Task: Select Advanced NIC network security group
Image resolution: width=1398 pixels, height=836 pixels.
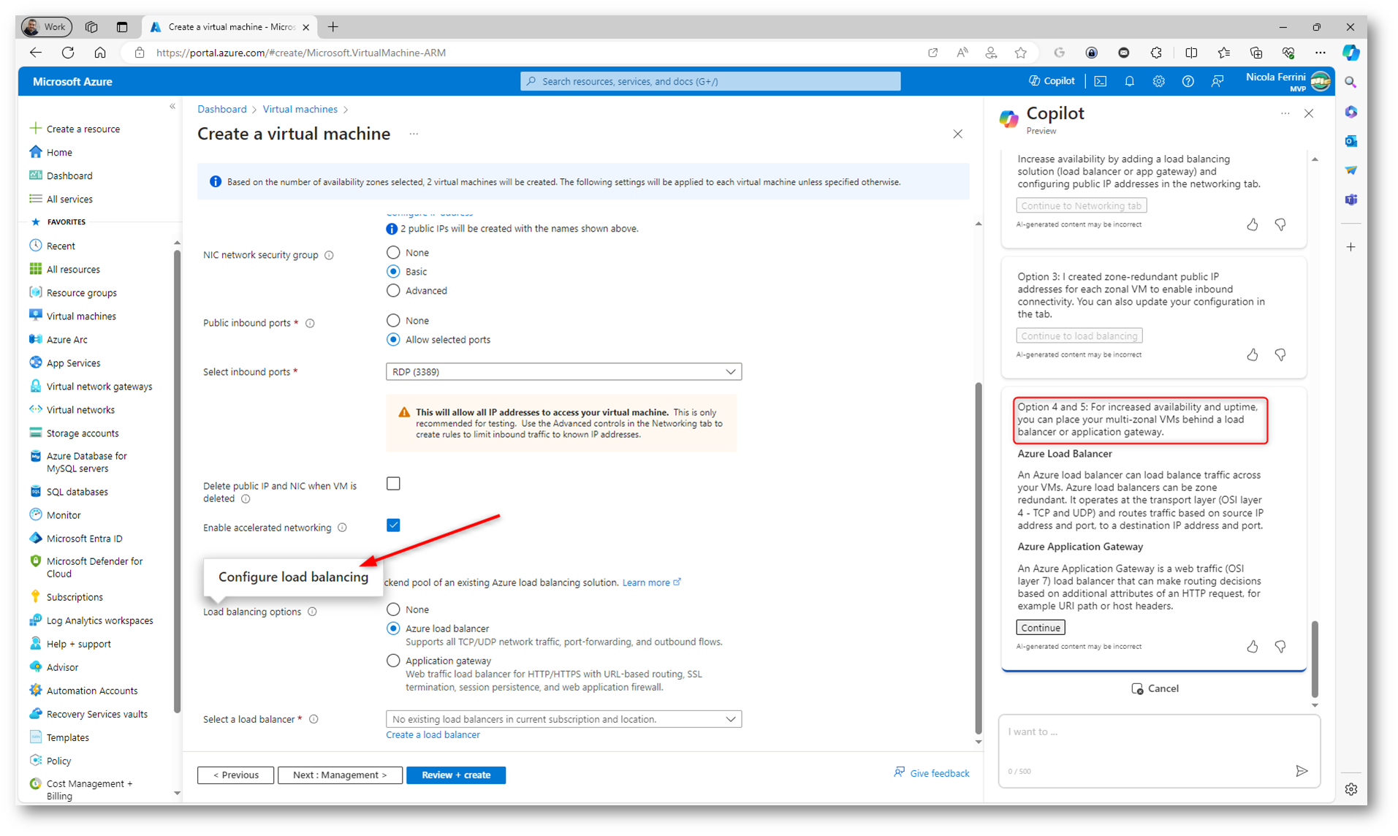Action: [x=393, y=290]
